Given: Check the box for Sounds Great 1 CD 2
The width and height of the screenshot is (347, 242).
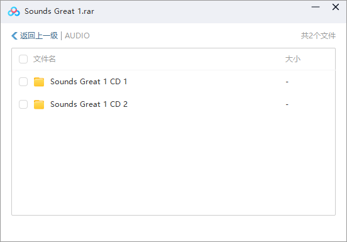Looking at the screenshot, I should (x=23, y=104).
